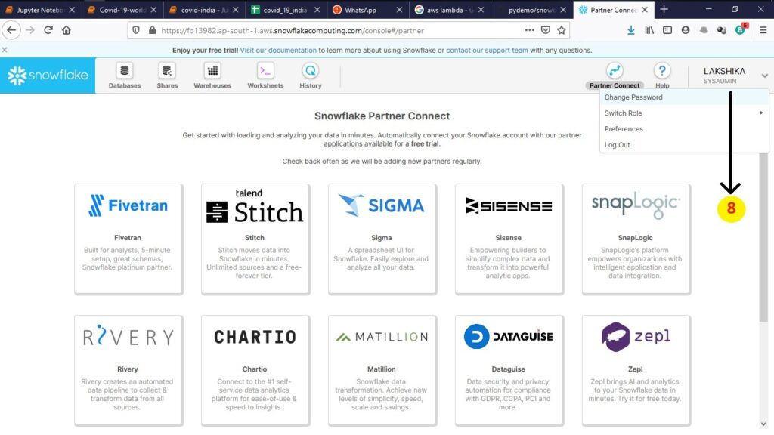Open the Databases page icon

[x=125, y=71]
